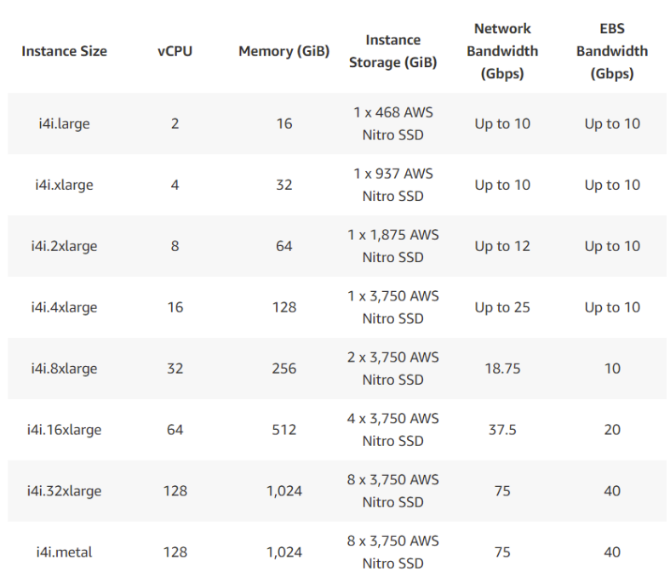Select the i4i.8xlarge instance name
Viewport: 670px width, 572px height.
(64, 369)
